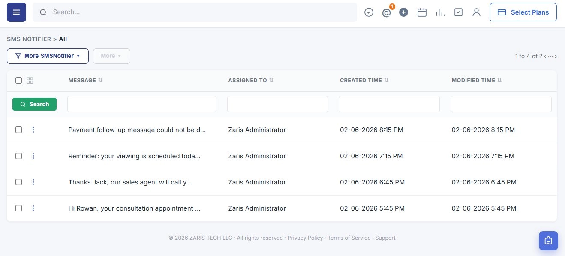Click the Modified Time filter field
The height and width of the screenshot is (256, 565).
pyautogui.click(x=501, y=104)
